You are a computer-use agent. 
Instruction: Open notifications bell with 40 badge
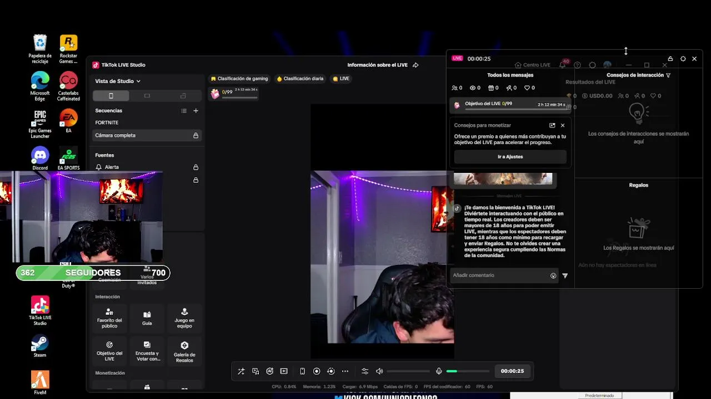pyautogui.click(x=563, y=65)
